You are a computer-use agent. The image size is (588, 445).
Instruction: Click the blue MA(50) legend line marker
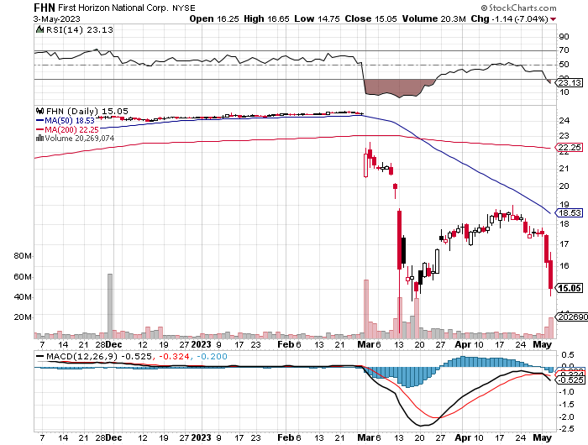click(x=38, y=120)
